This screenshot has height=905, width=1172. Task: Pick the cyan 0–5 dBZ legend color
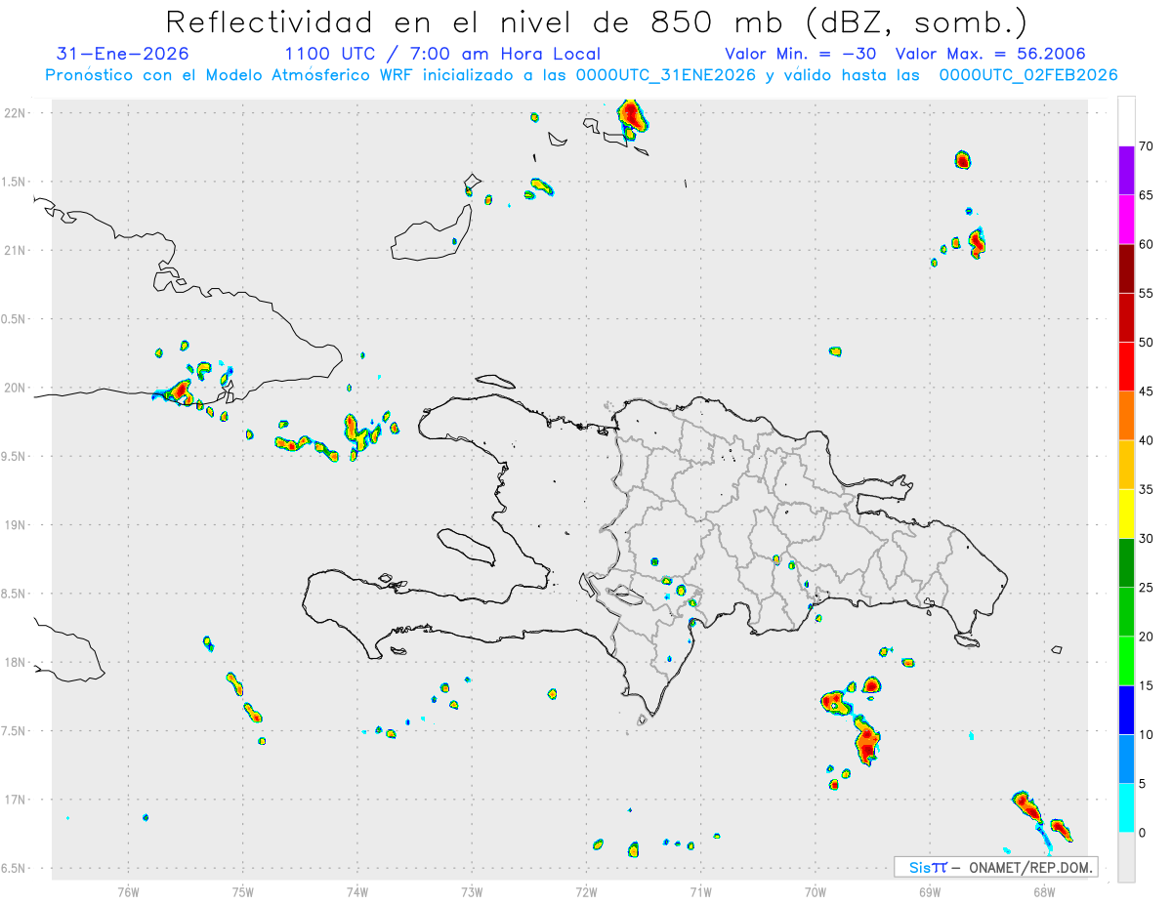[1126, 808]
